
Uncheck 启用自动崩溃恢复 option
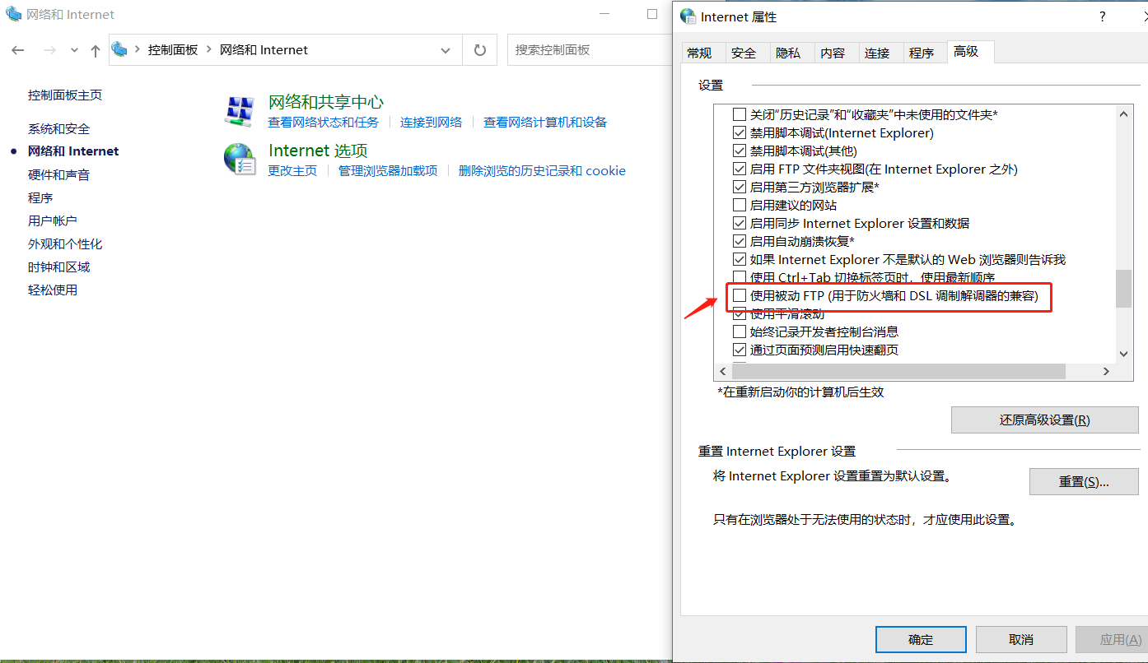(740, 242)
